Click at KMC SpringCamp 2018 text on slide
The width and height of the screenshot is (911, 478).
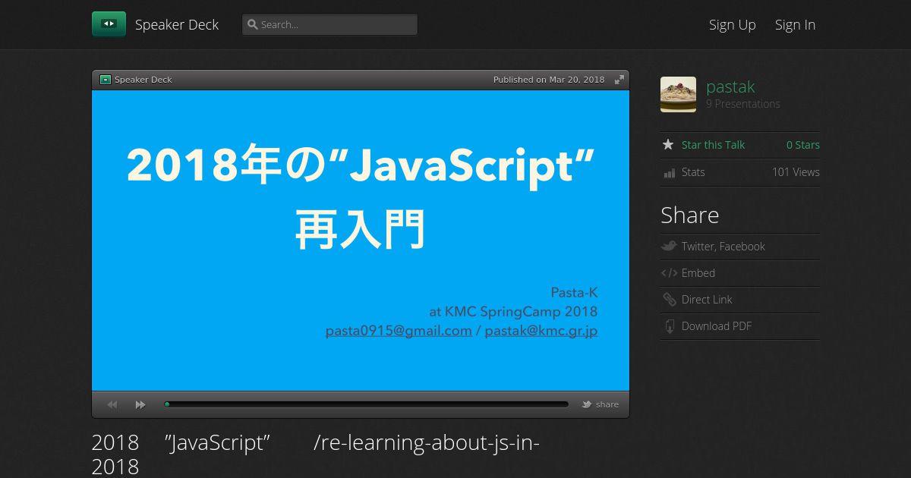pos(513,312)
